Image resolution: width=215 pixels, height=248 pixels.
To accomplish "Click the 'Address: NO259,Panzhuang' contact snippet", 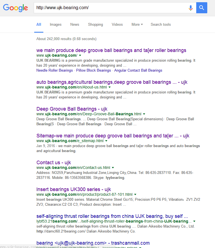I will (x=115, y=175).
